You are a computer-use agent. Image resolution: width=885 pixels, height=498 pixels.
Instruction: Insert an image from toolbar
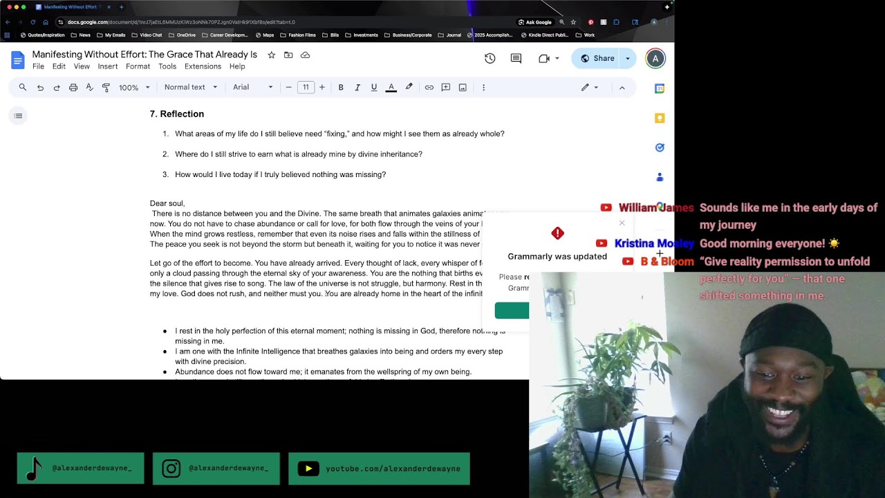(x=463, y=87)
